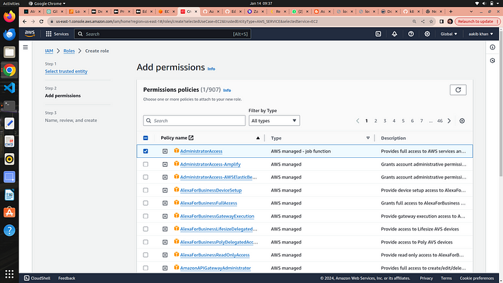
Task: Toggle the left navigation hamburger menu
Action: [x=25, y=47]
